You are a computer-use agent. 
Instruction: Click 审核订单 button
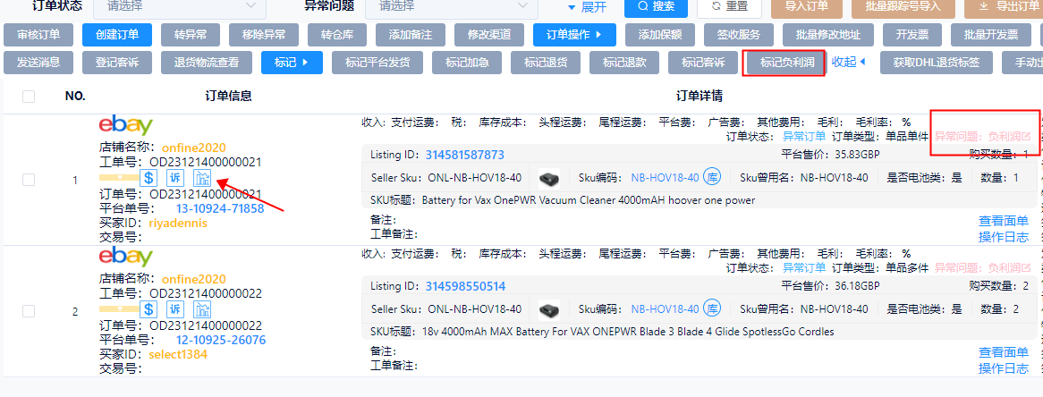click(38, 35)
